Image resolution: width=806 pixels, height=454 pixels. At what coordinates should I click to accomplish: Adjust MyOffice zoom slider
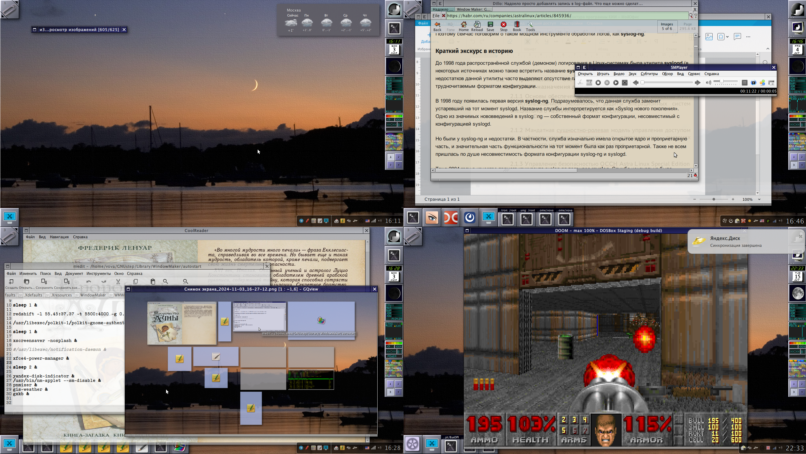(x=714, y=200)
